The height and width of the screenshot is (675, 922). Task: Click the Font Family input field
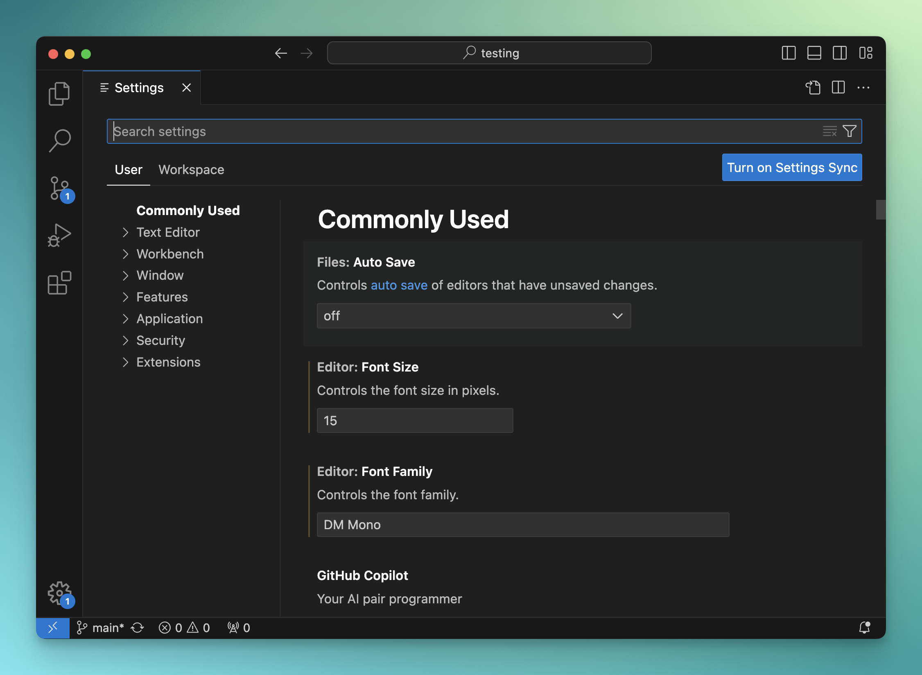click(523, 525)
